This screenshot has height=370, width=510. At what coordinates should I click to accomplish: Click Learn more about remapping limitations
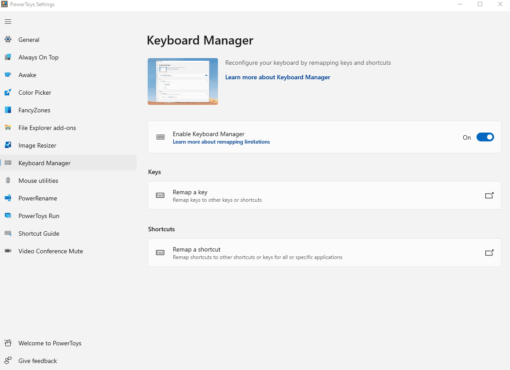[x=221, y=142]
